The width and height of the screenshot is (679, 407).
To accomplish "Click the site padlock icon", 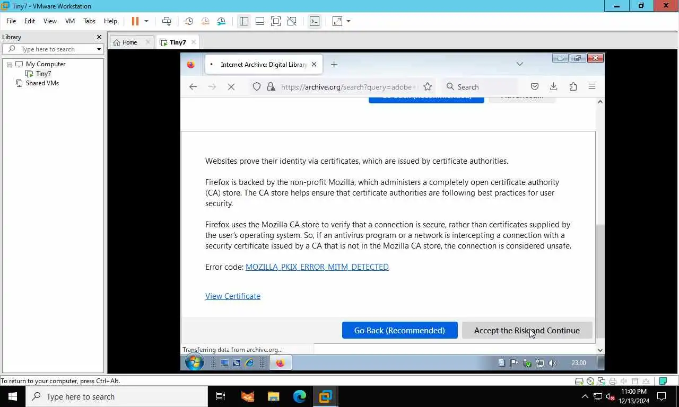I will pos(271,87).
